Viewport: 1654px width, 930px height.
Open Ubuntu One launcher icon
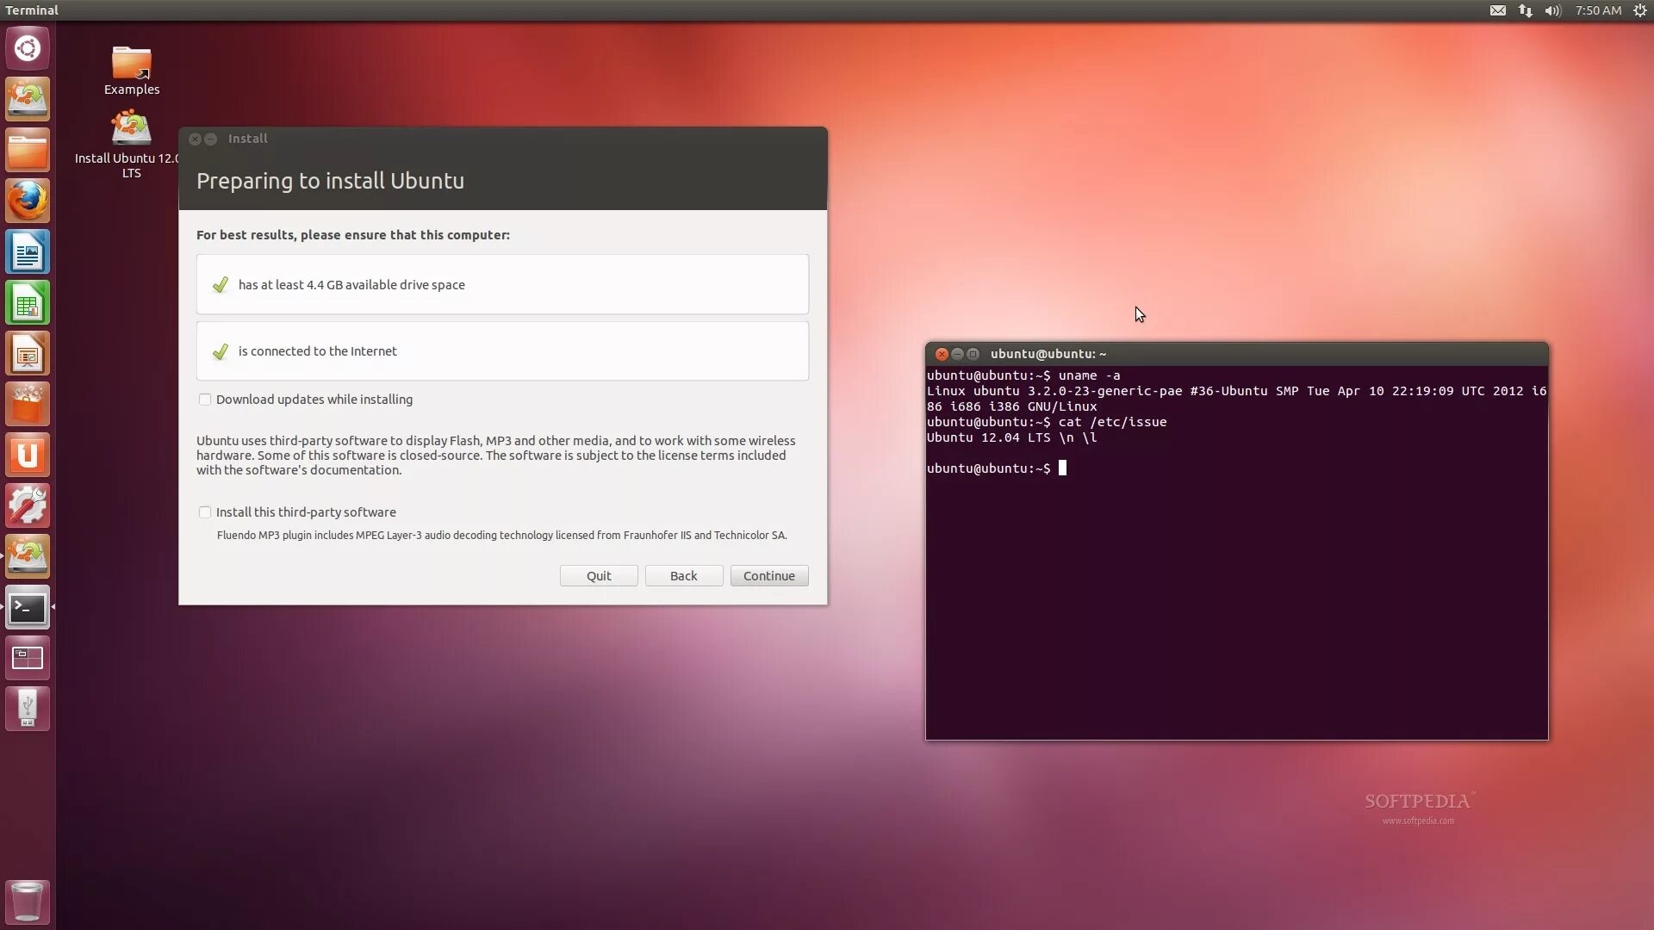click(x=28, y=455)
